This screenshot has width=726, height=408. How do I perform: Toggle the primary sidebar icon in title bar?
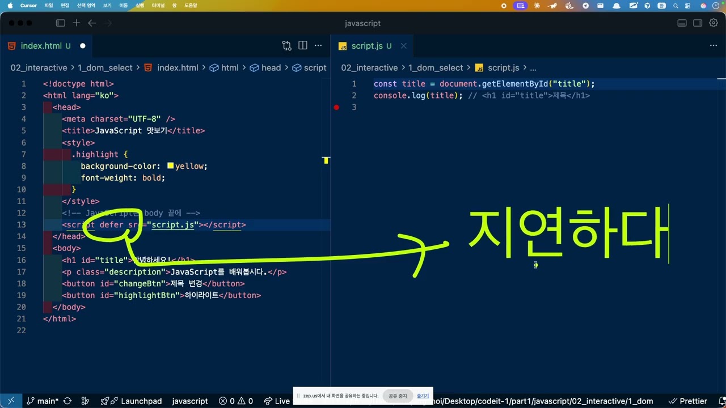tap(61, 23)
